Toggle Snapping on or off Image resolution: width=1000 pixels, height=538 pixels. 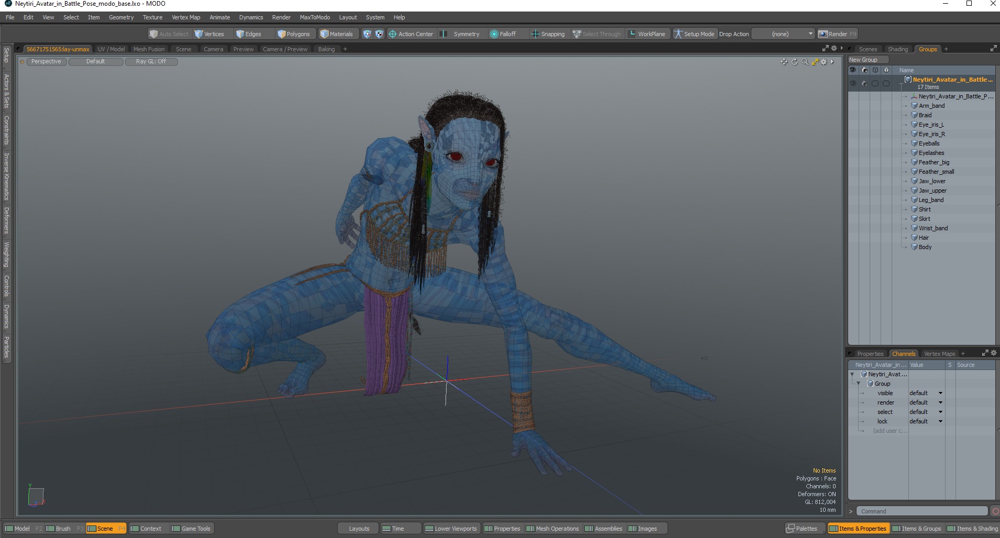[x=548, y=34]
